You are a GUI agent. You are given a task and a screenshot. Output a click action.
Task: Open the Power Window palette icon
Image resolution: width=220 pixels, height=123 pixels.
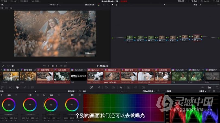pyautogui.click(x=106, y=87)
